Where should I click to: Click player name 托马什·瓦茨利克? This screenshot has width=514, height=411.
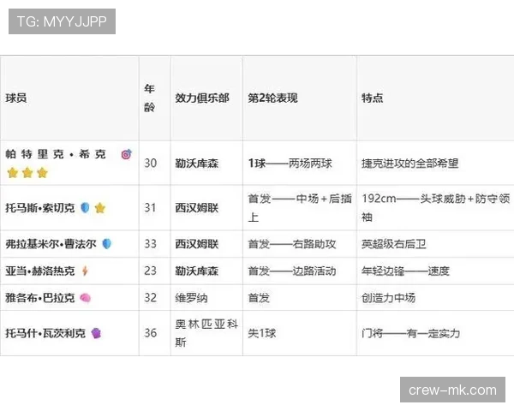pos(45,333)
